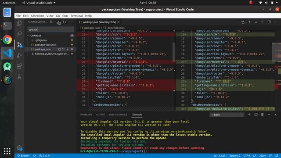Stage changes for package.json
Image resolution: width=281 pixels, height=158 pixels.
(67, 49)
